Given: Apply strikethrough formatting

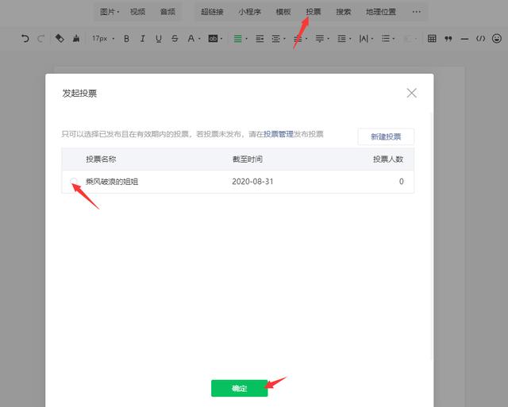Looking at the screenshot, I should tap(175, 38).
